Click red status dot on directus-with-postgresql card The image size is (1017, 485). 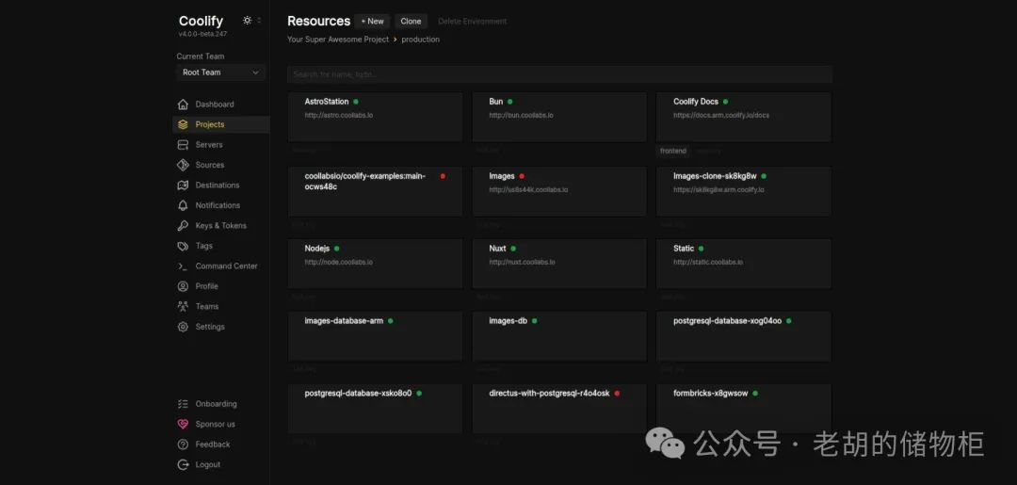(x=617, y=394)
